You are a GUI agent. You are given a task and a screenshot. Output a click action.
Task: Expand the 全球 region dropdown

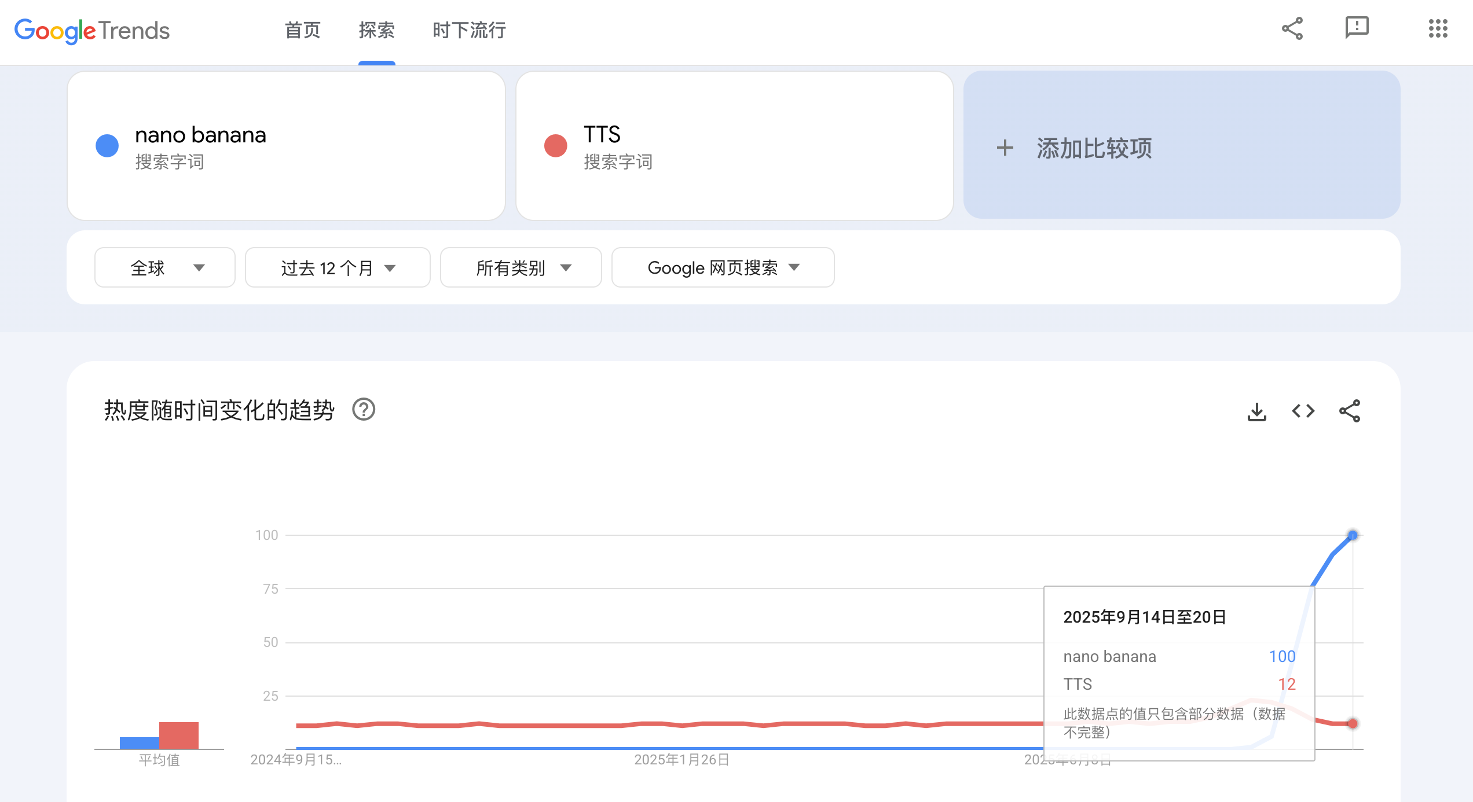click(165, 268)
